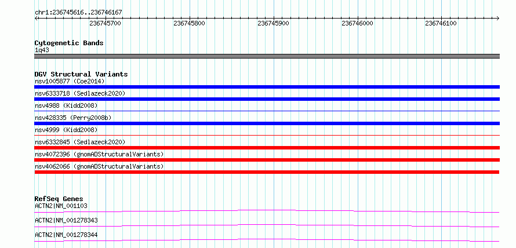Click ruler position label 236745900
The width and height of the screenshot is (516, 248).
(274, 23)
